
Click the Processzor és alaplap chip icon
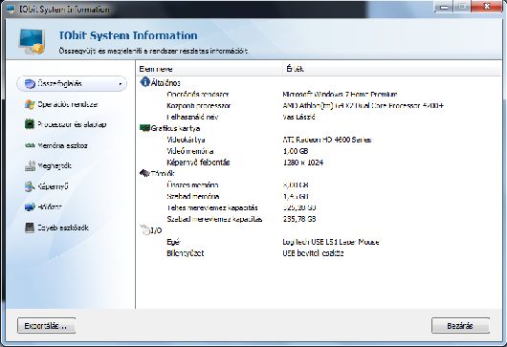tap(30, 124)
